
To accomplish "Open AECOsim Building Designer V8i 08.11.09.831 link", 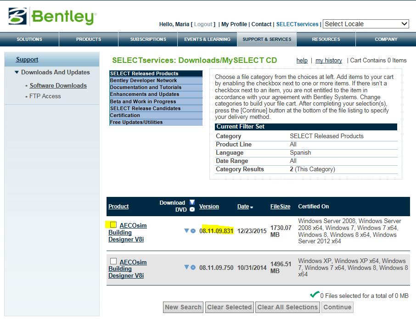I will point(127,232).
